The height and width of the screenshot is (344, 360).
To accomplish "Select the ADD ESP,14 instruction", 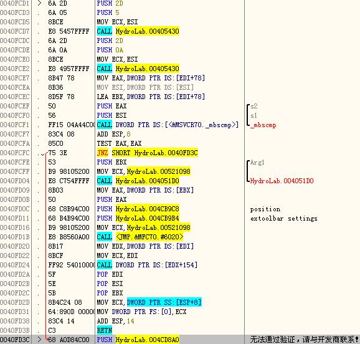I will (x=115, y=321).
